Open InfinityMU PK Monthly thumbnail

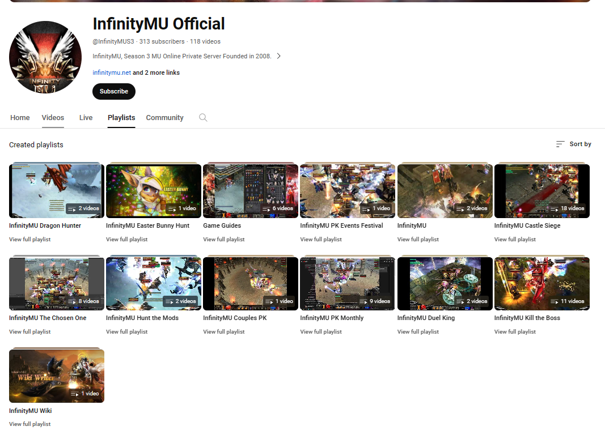[348, 283]
